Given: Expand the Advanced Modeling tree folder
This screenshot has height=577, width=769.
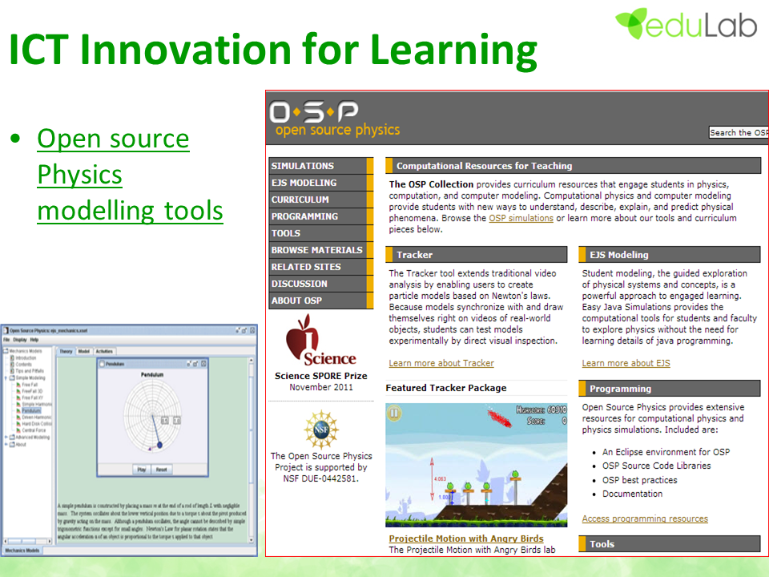Looking at the screenshot, I should click(x=6, y=437).
